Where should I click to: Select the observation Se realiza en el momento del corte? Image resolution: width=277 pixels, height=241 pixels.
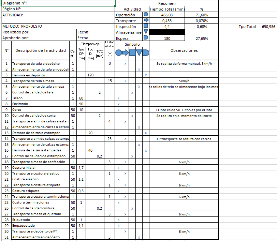coord(184,116)
